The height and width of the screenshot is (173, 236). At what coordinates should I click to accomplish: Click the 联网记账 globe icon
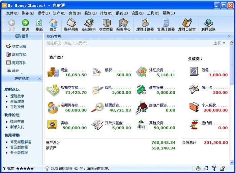[x=208, y=25]
